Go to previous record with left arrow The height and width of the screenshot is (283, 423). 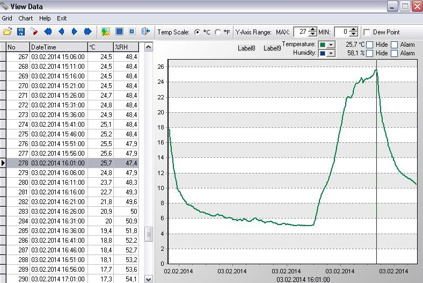61,32
